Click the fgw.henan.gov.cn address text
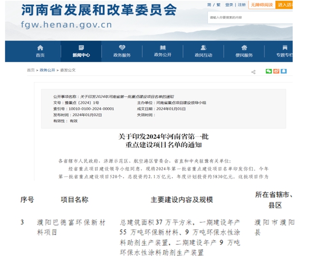 tap(67, 25)
